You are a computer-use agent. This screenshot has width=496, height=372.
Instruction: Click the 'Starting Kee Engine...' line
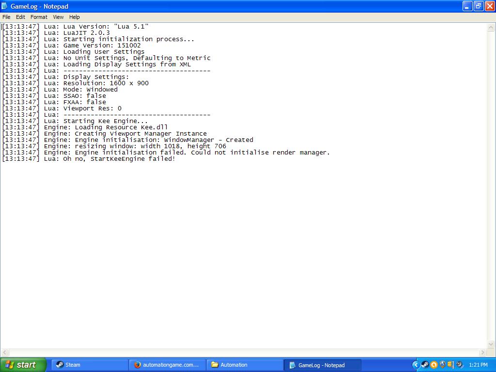click(x=75, y=121)
